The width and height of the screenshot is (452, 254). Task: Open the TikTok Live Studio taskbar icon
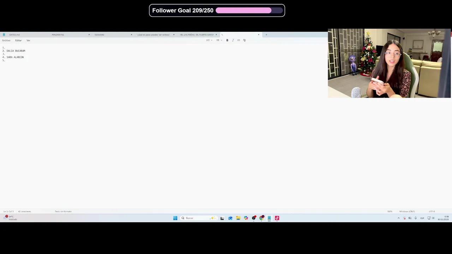(x=277, y=218)
